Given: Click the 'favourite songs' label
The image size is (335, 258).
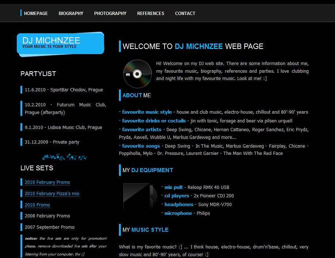Looking at the screenshot, I should pyautogui.click(x=141, y=146).
